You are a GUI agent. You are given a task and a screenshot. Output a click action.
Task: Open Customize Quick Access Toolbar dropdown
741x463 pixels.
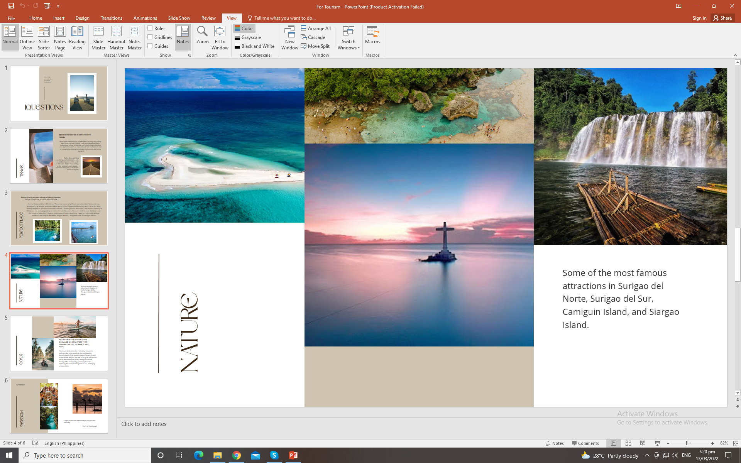coord(58,6)
